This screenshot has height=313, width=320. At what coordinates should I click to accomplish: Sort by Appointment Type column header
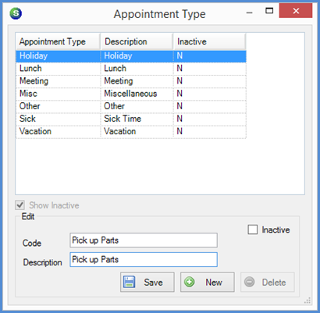(58, 41)
